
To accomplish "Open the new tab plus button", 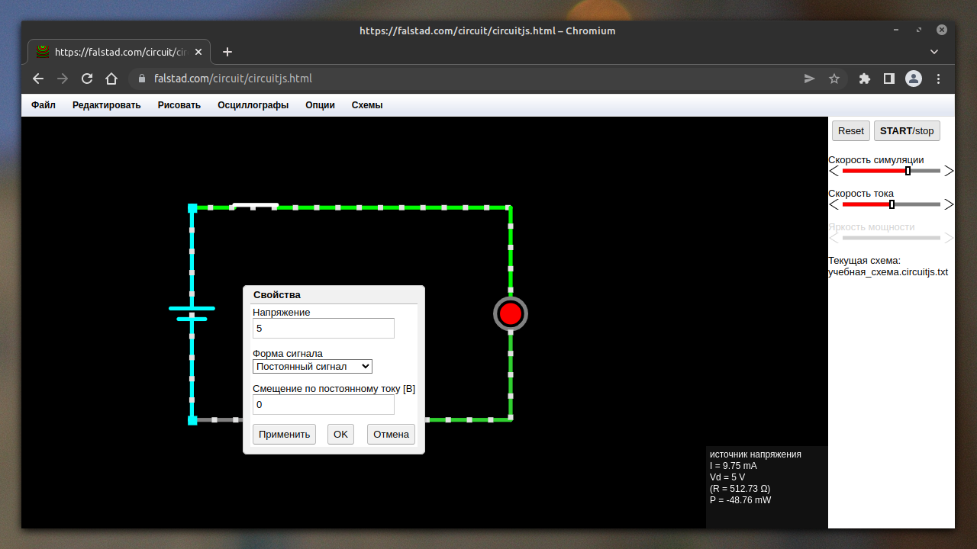I will 227,52.
